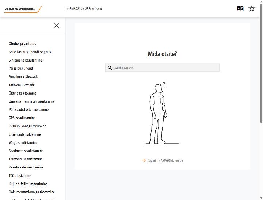Open Ohutus ja vastutus chapter

coord(22,44)
